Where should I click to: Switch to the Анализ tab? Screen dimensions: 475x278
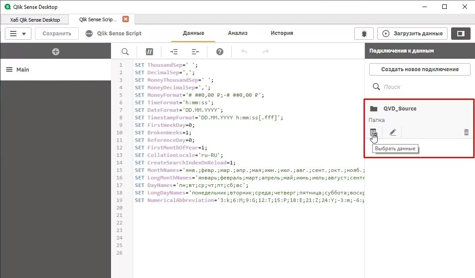(237, 33)
